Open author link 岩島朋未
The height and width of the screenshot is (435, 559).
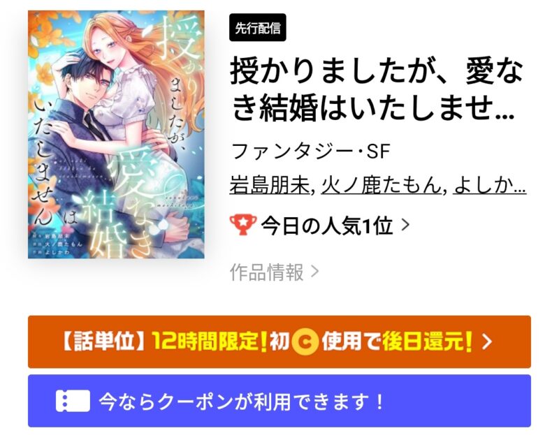[x=270, y=185]
